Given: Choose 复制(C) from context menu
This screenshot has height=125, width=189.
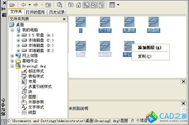Looking at the screenshot, I should pyautogui.click(x=145, y=56).
